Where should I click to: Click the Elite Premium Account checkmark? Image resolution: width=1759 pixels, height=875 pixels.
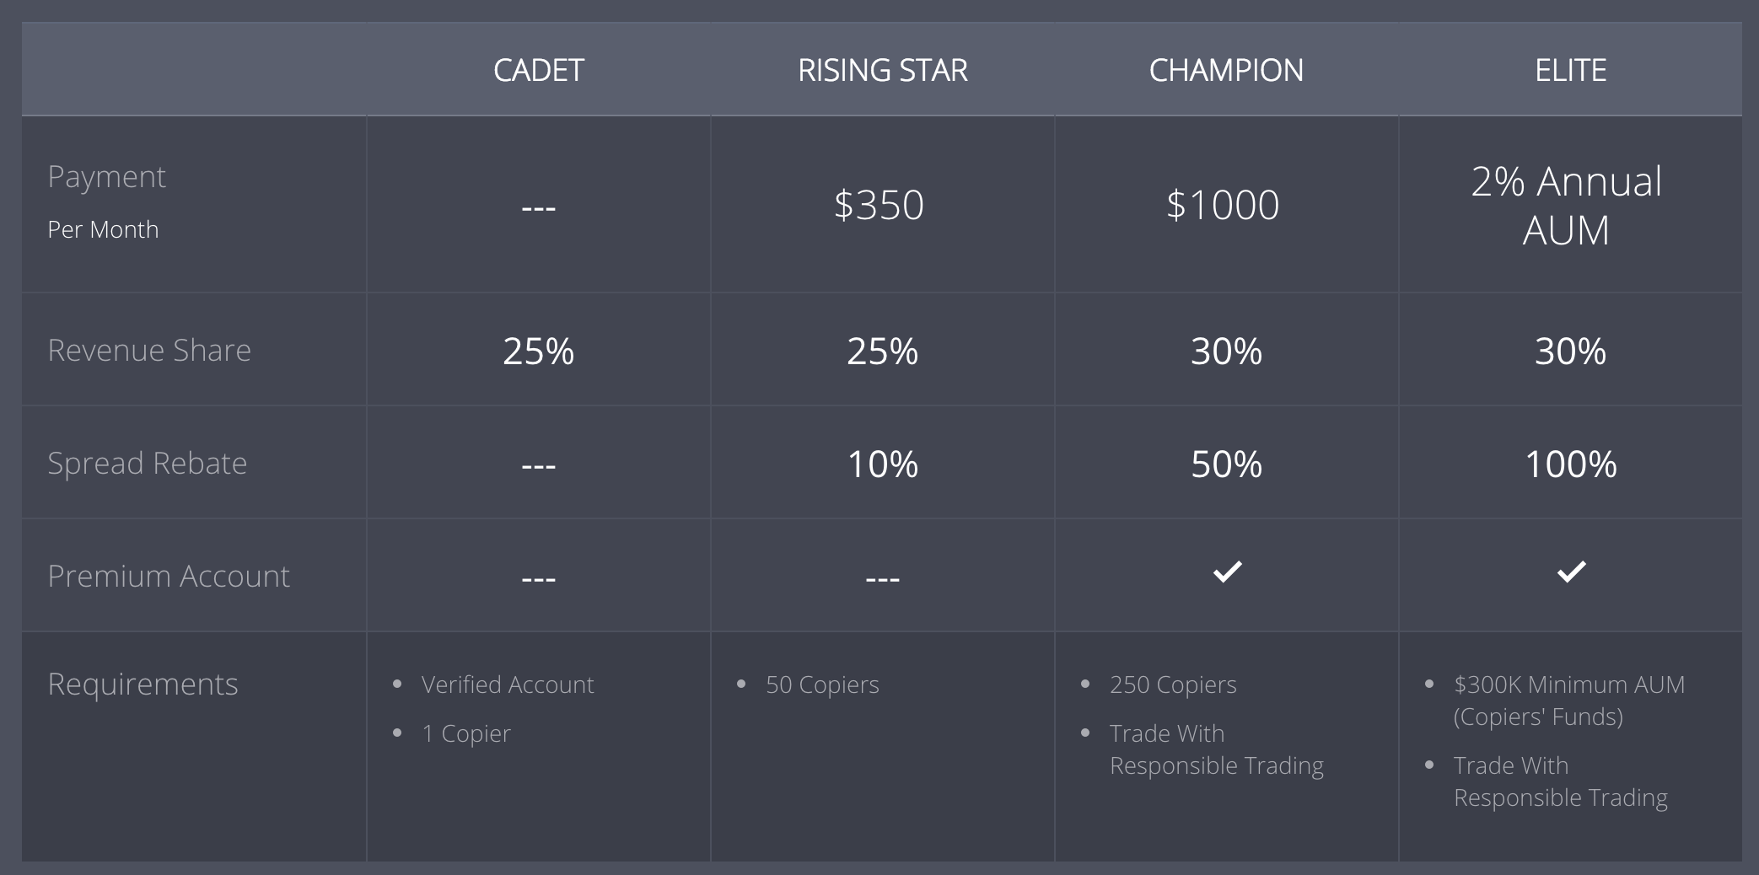click(1571, 572)
